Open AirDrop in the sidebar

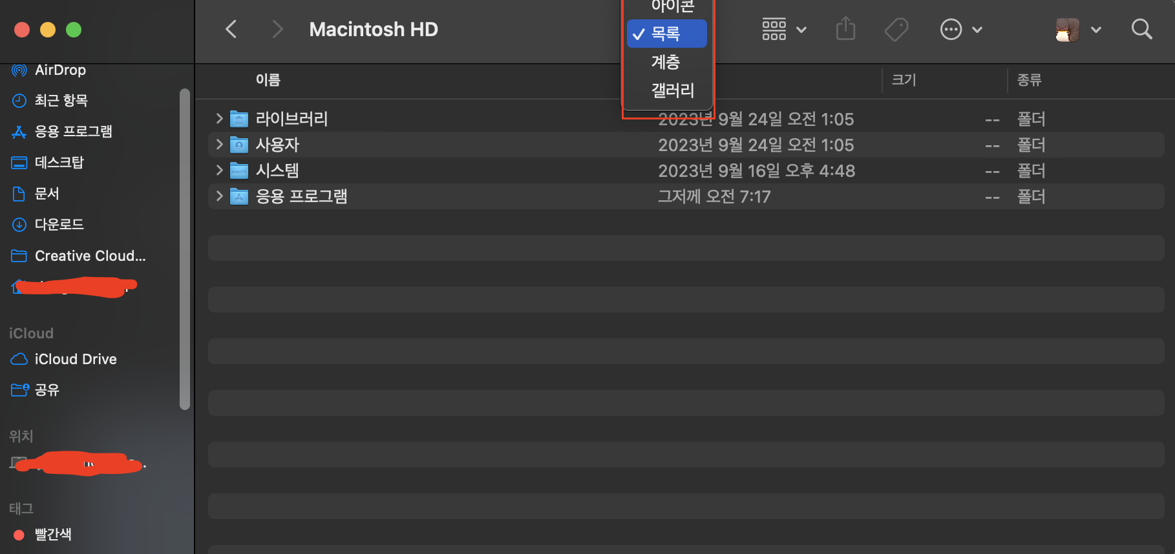[60, 70]
